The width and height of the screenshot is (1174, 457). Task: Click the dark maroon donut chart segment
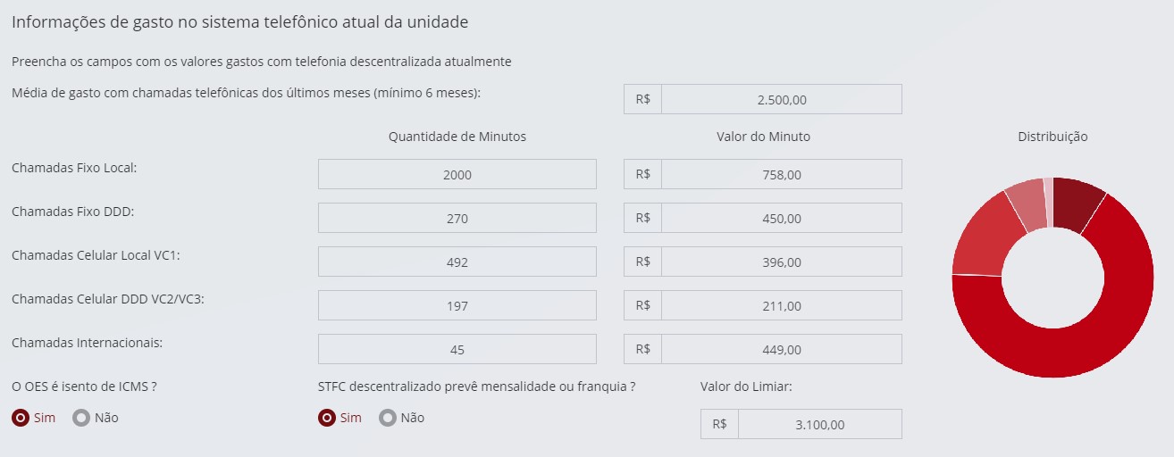point(1078,203)
